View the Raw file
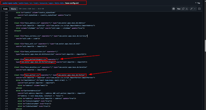Screen dimensions: 206x110 pyautogui.click(x=179, y=9)
